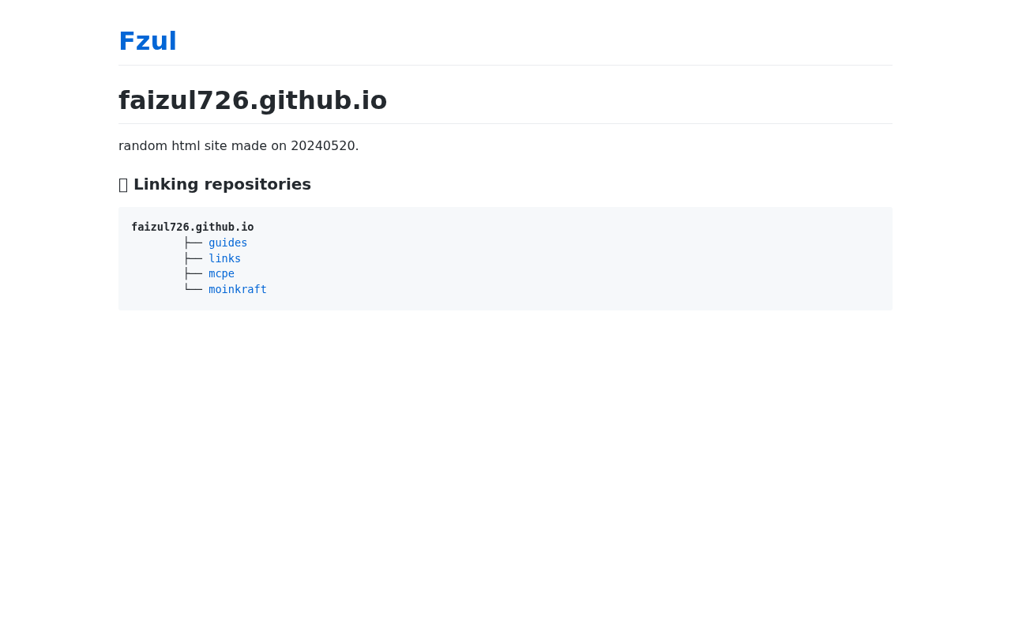Click the faizul726.github.io main heading
1011x632 pixels.
tap(253, 100)
